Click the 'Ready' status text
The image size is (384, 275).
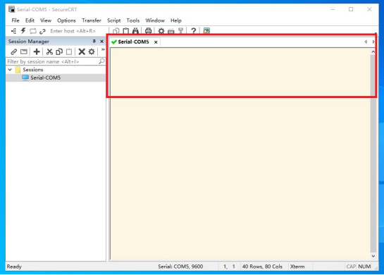14,267
